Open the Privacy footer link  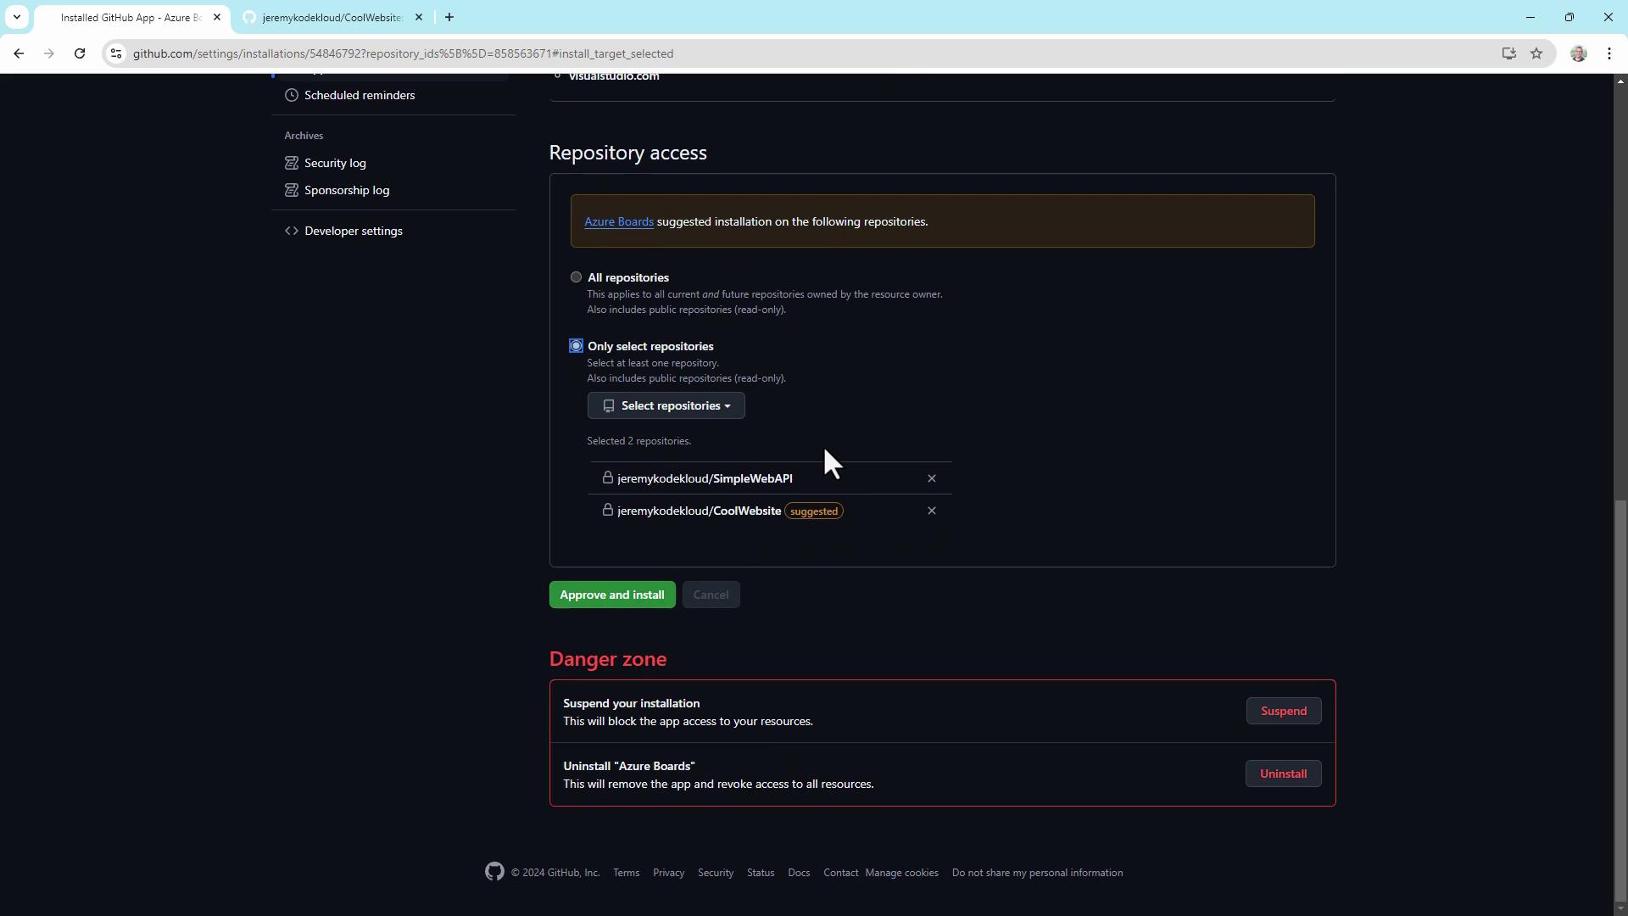point(668,873)
